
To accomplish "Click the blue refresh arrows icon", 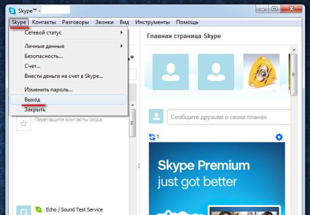I will click(x=152, y=137).
